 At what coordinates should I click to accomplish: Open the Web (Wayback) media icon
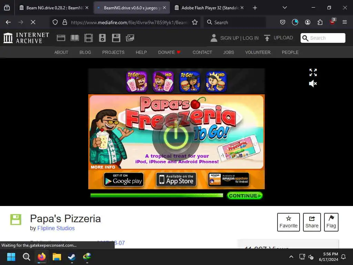(x=61, y=38)
